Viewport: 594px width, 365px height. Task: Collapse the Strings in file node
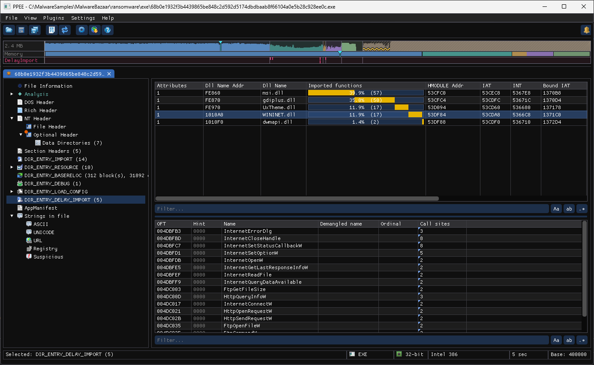12,216
